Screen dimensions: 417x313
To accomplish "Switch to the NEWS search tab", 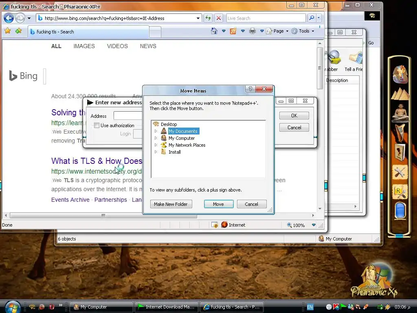I will 148,46.
